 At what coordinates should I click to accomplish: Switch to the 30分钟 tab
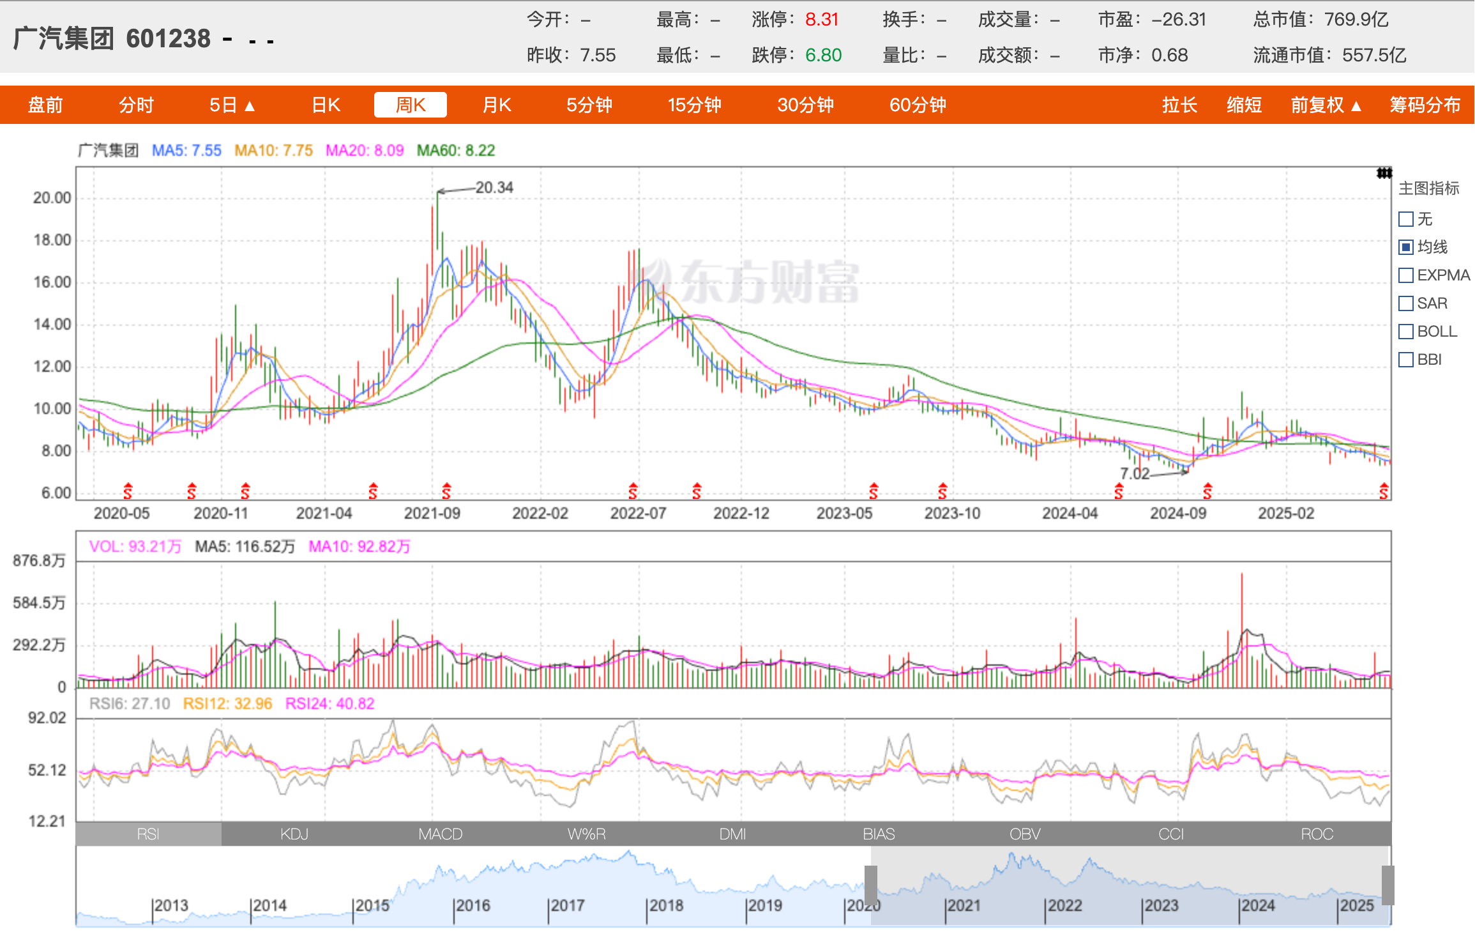(x=805, y=105)
